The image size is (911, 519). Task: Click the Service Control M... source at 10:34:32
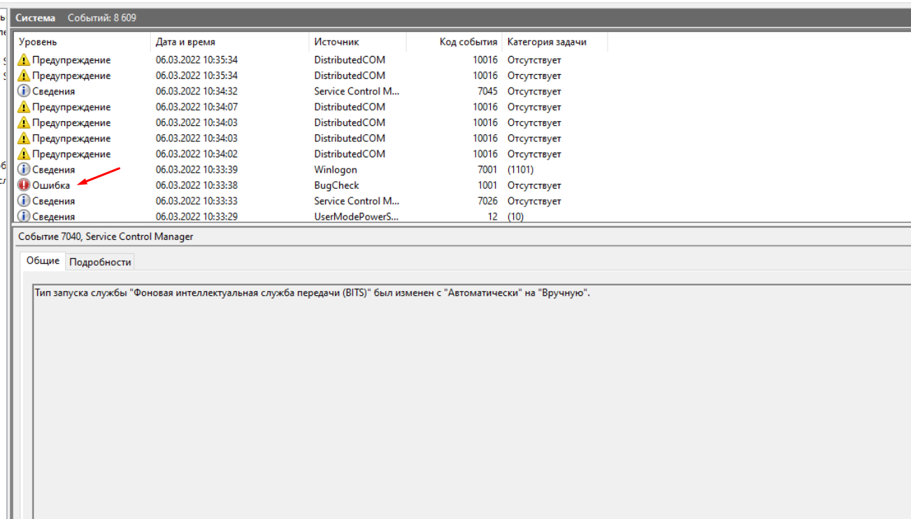(357, 91)
